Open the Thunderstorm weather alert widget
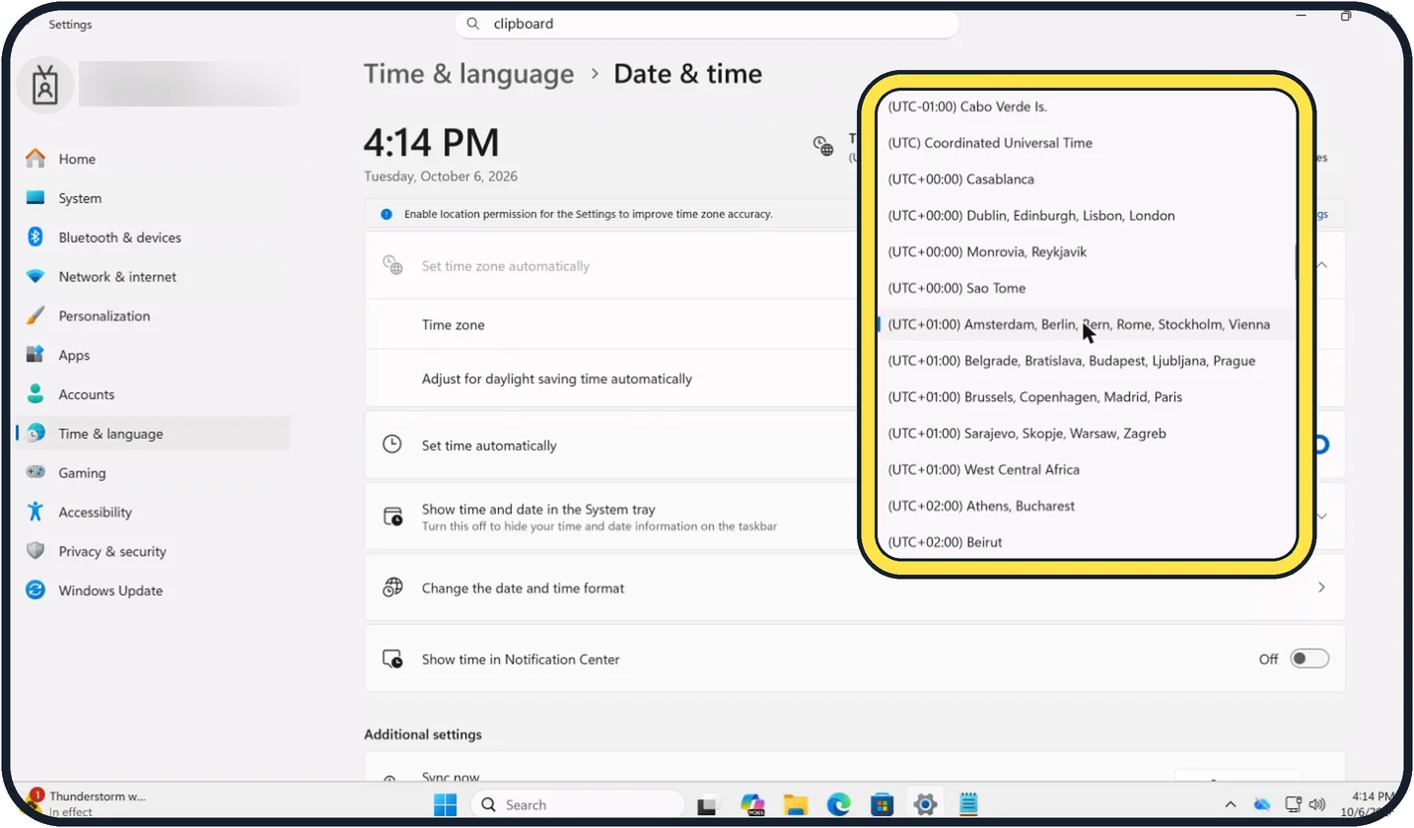Screen dimensions: 1414x828 [86, 803]
